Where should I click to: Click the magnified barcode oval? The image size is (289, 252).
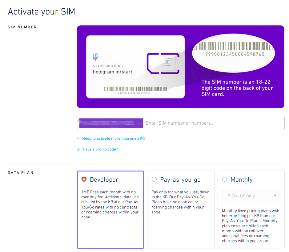(234, 53)
